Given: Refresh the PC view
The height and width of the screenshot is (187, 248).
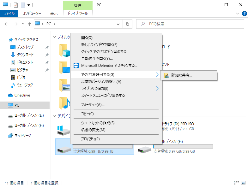Looking at the screenshot, I should pos(128,24).
